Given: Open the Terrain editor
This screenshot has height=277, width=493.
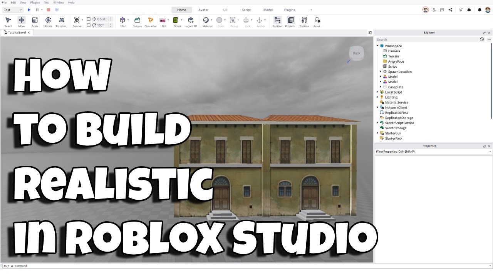Looking at the screenshot, I should (x=137, y=22).
